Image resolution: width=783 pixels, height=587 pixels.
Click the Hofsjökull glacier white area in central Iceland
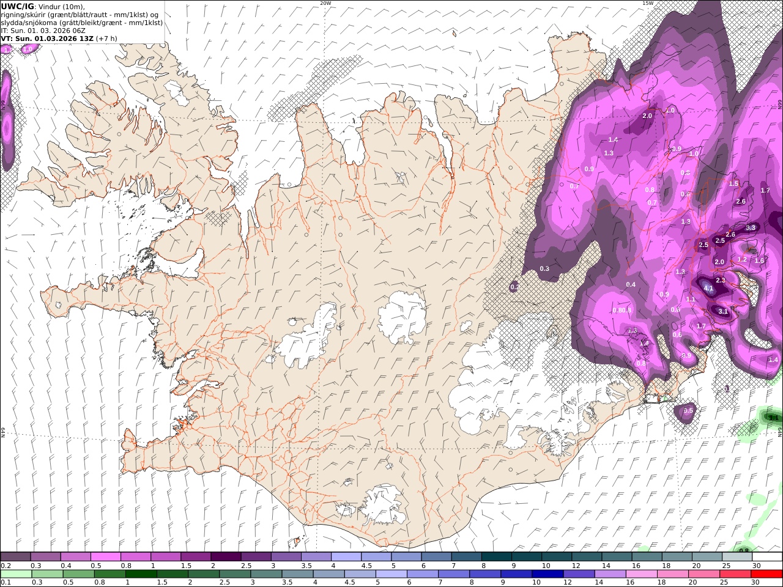pyautogui.click(x=402, y=317)
